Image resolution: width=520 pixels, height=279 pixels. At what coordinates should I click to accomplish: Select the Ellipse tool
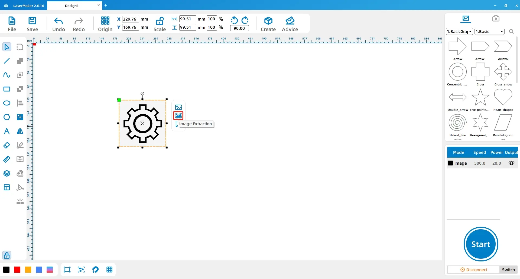point(7,103)
